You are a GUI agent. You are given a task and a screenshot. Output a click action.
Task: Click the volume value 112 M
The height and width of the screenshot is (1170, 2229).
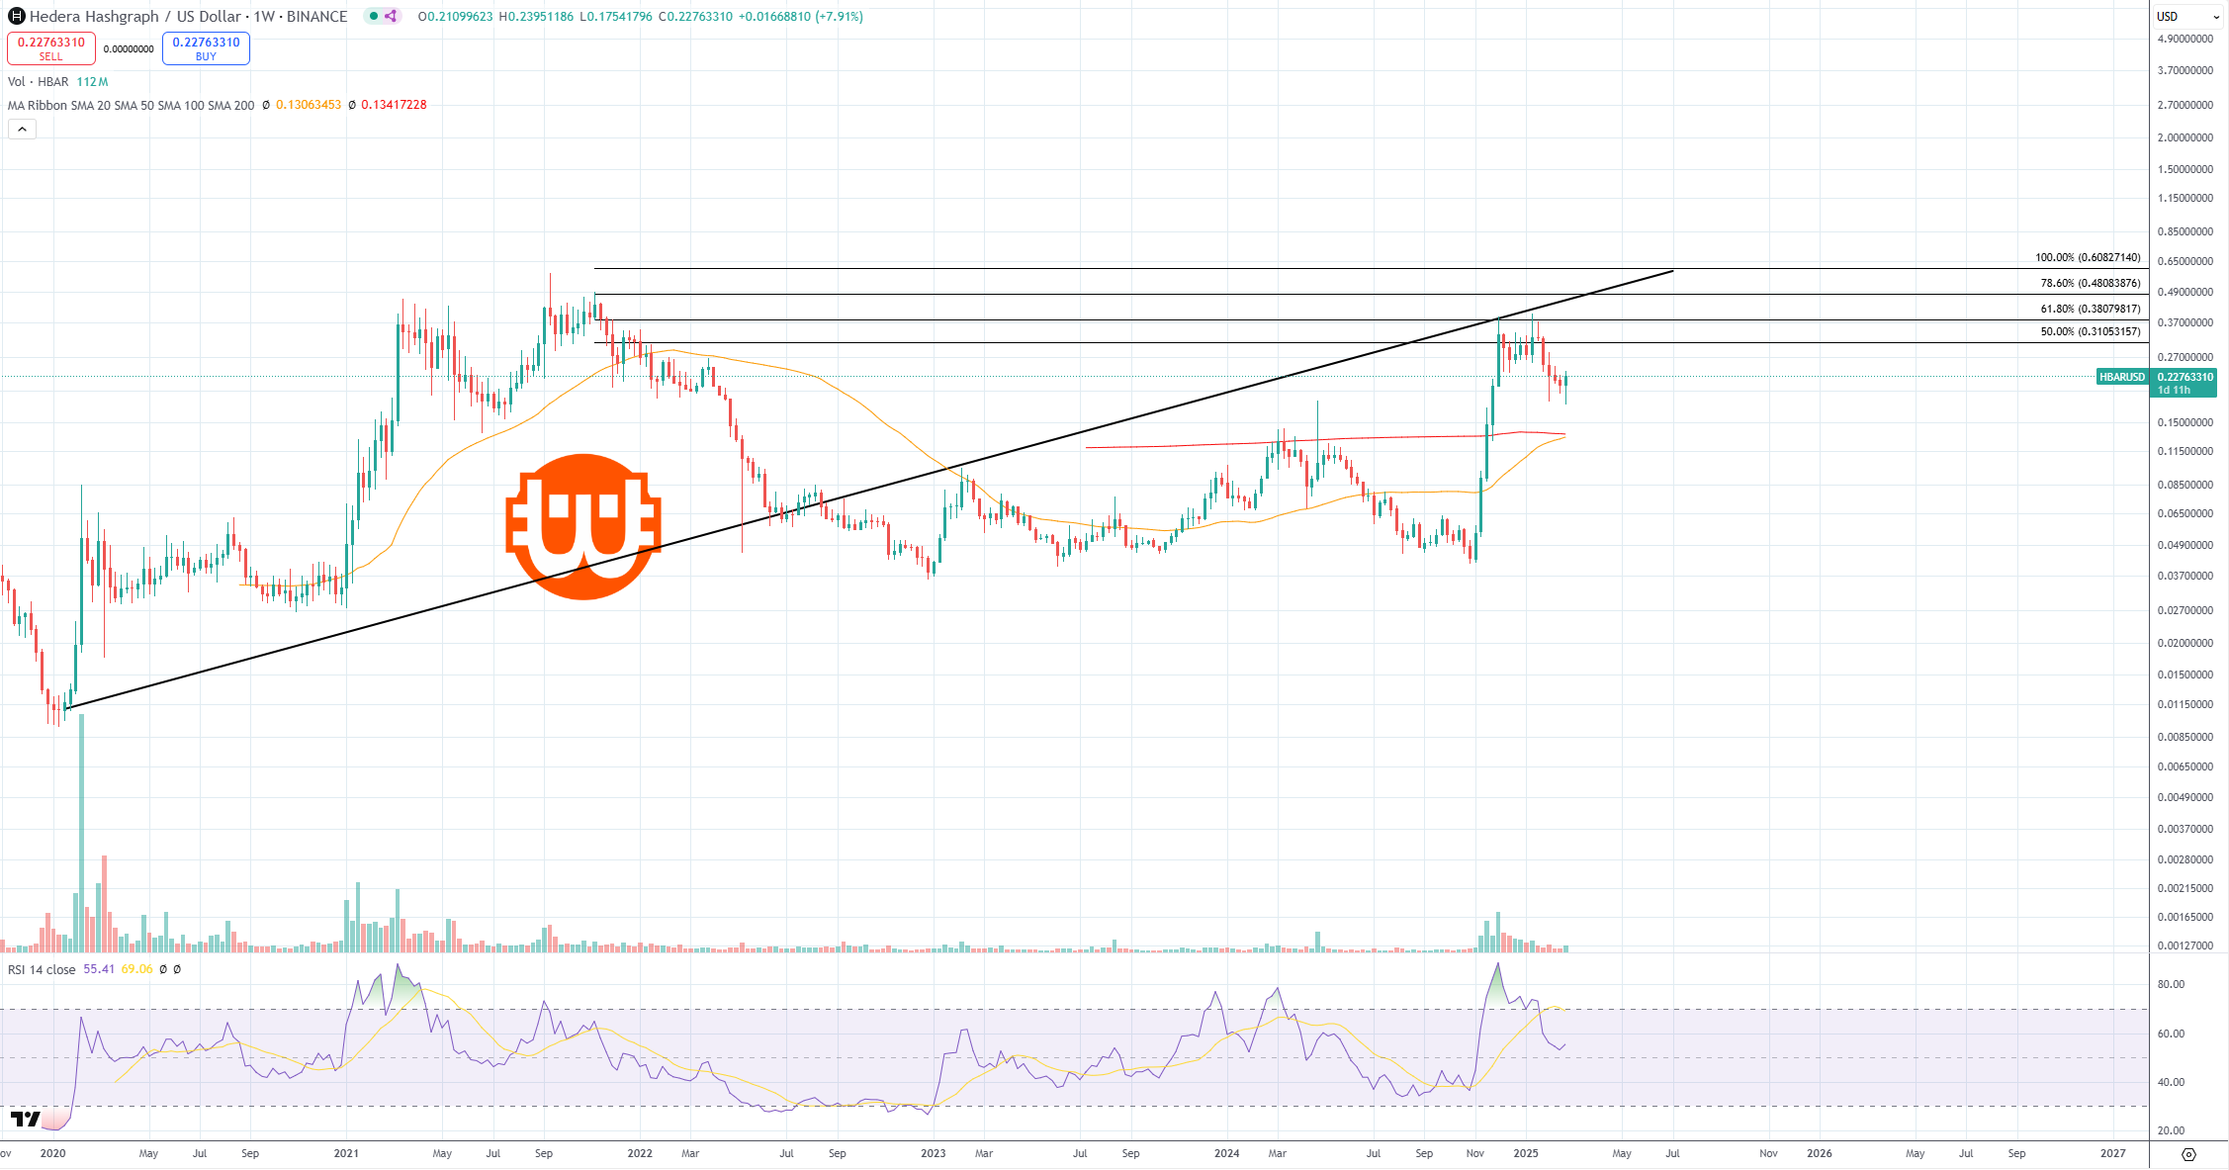click(x=92, y=82)
